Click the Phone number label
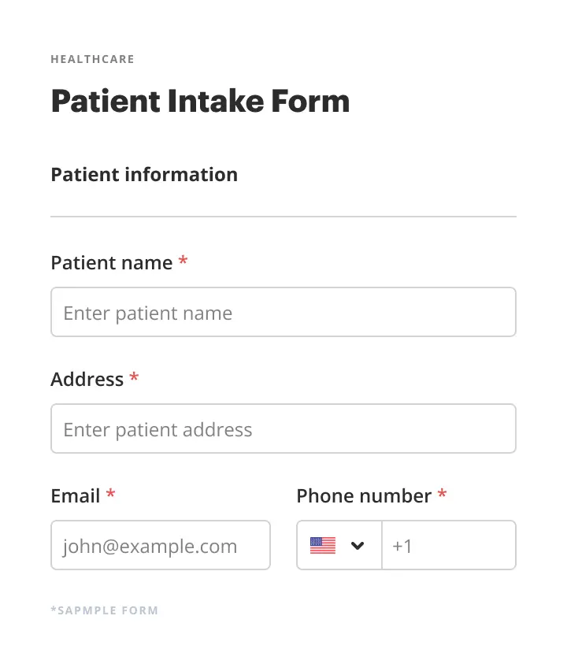This screenshot has width=567, height=649. click(x=364, y=496)
